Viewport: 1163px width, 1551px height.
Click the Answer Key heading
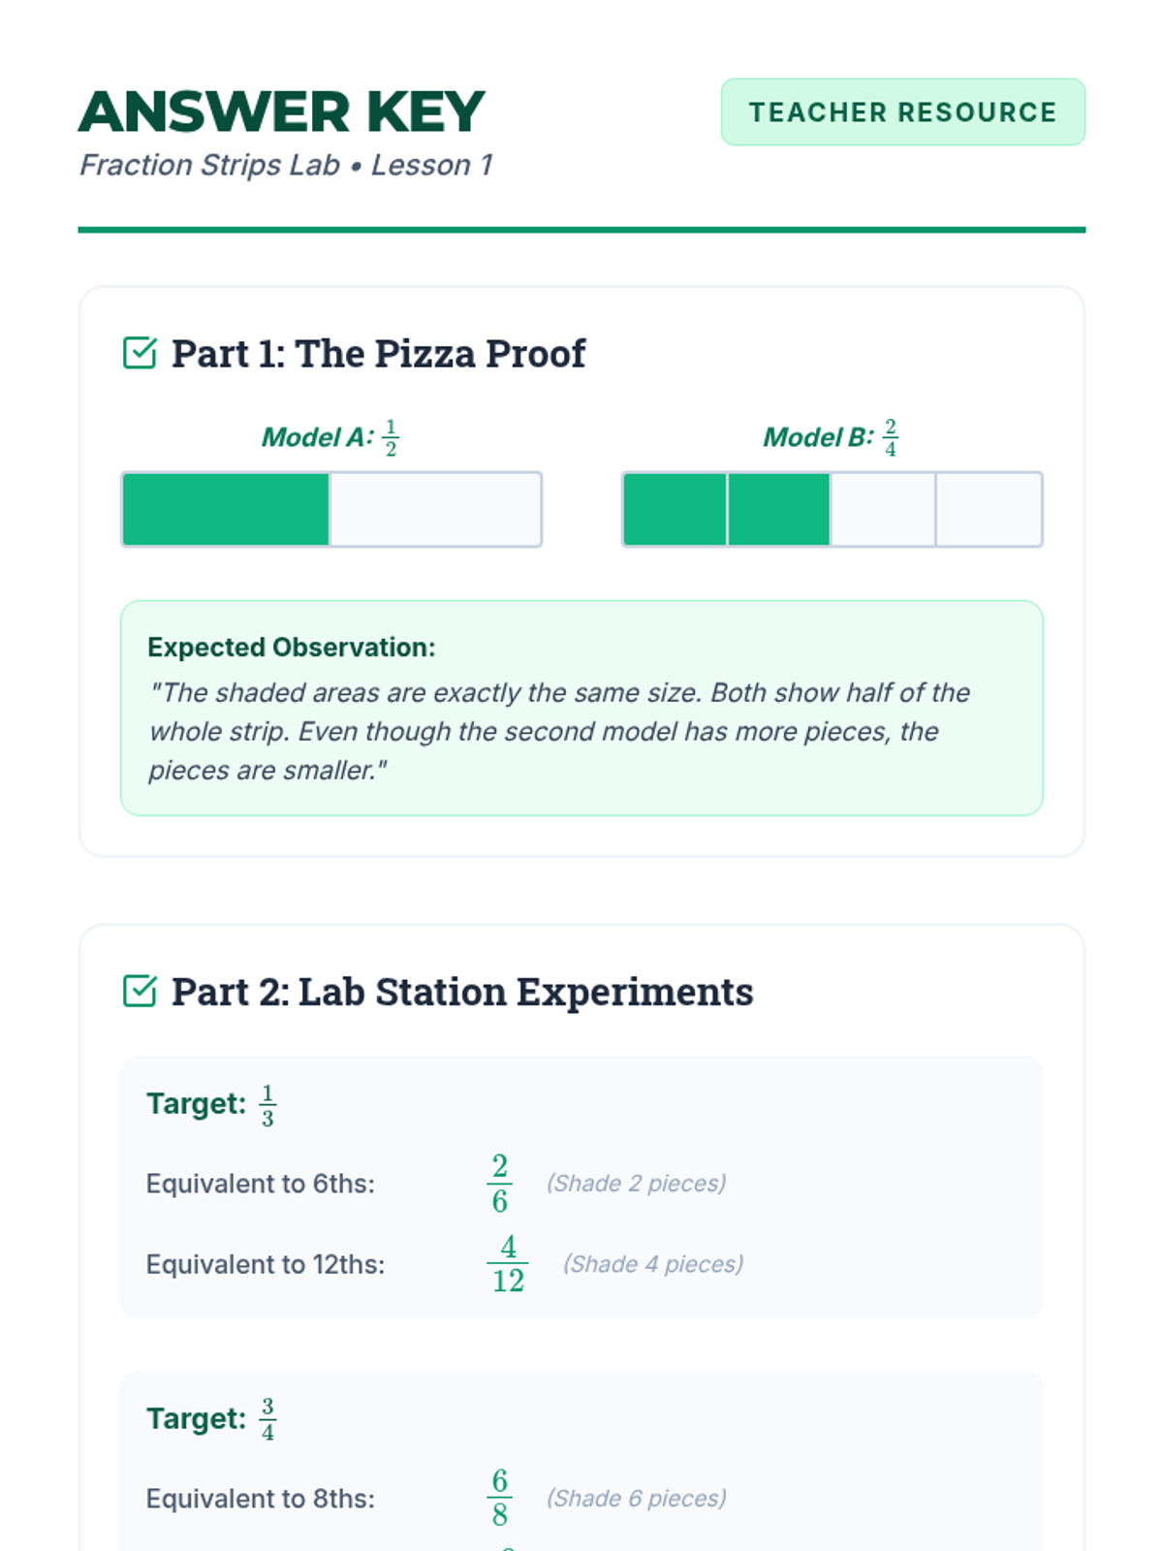[x=281, y=111]
